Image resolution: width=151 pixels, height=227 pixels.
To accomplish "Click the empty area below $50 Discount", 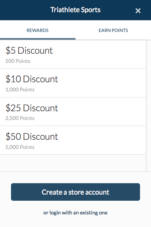I will point(73,163).
